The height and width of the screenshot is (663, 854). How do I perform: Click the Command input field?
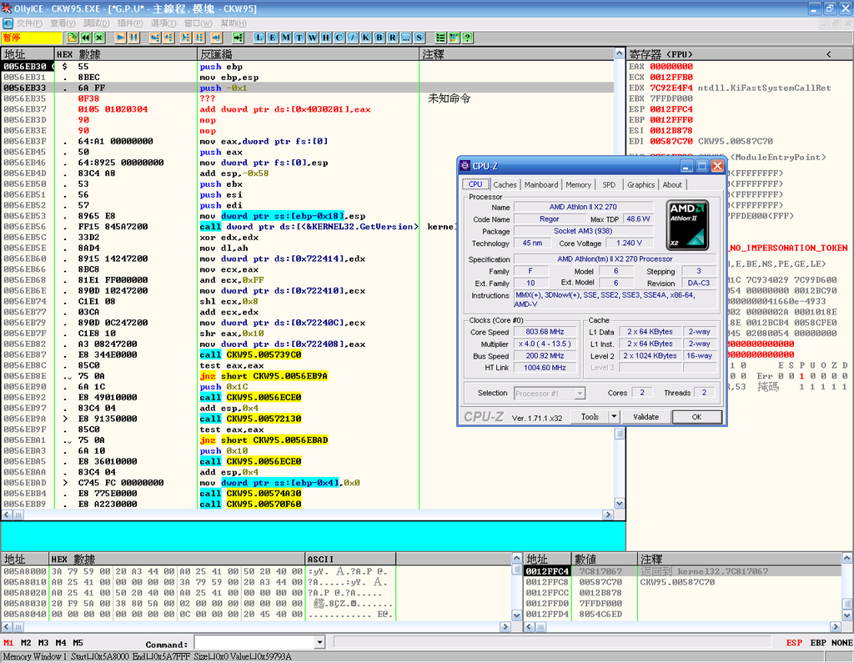[254, 643]
